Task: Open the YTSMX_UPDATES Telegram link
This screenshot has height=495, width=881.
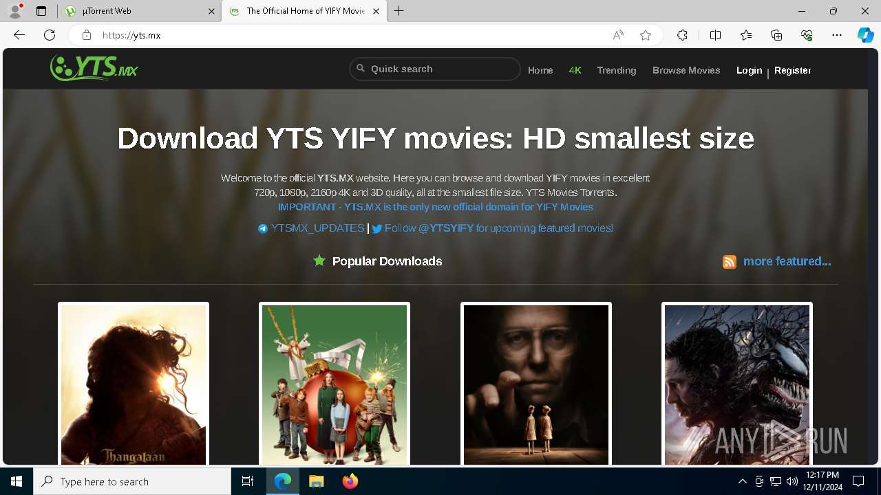Action: click(317, 228)
